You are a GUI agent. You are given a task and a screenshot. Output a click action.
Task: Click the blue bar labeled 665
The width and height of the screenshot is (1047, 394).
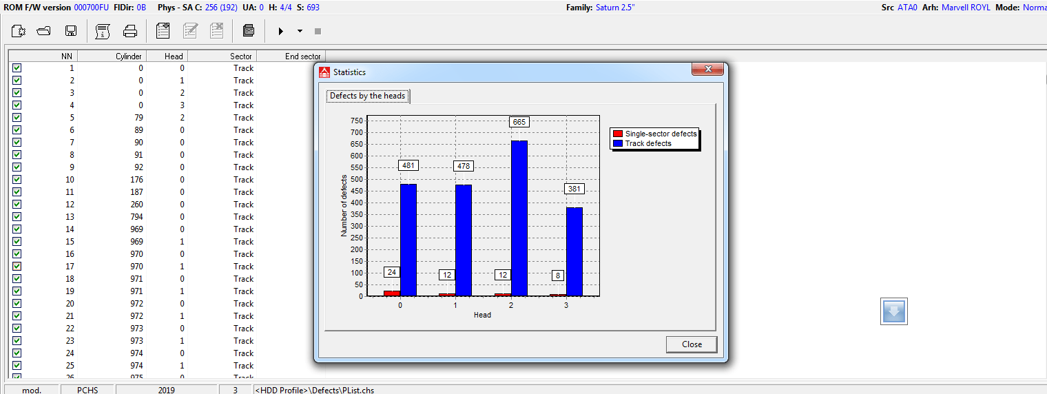click(x=519, y=218)
